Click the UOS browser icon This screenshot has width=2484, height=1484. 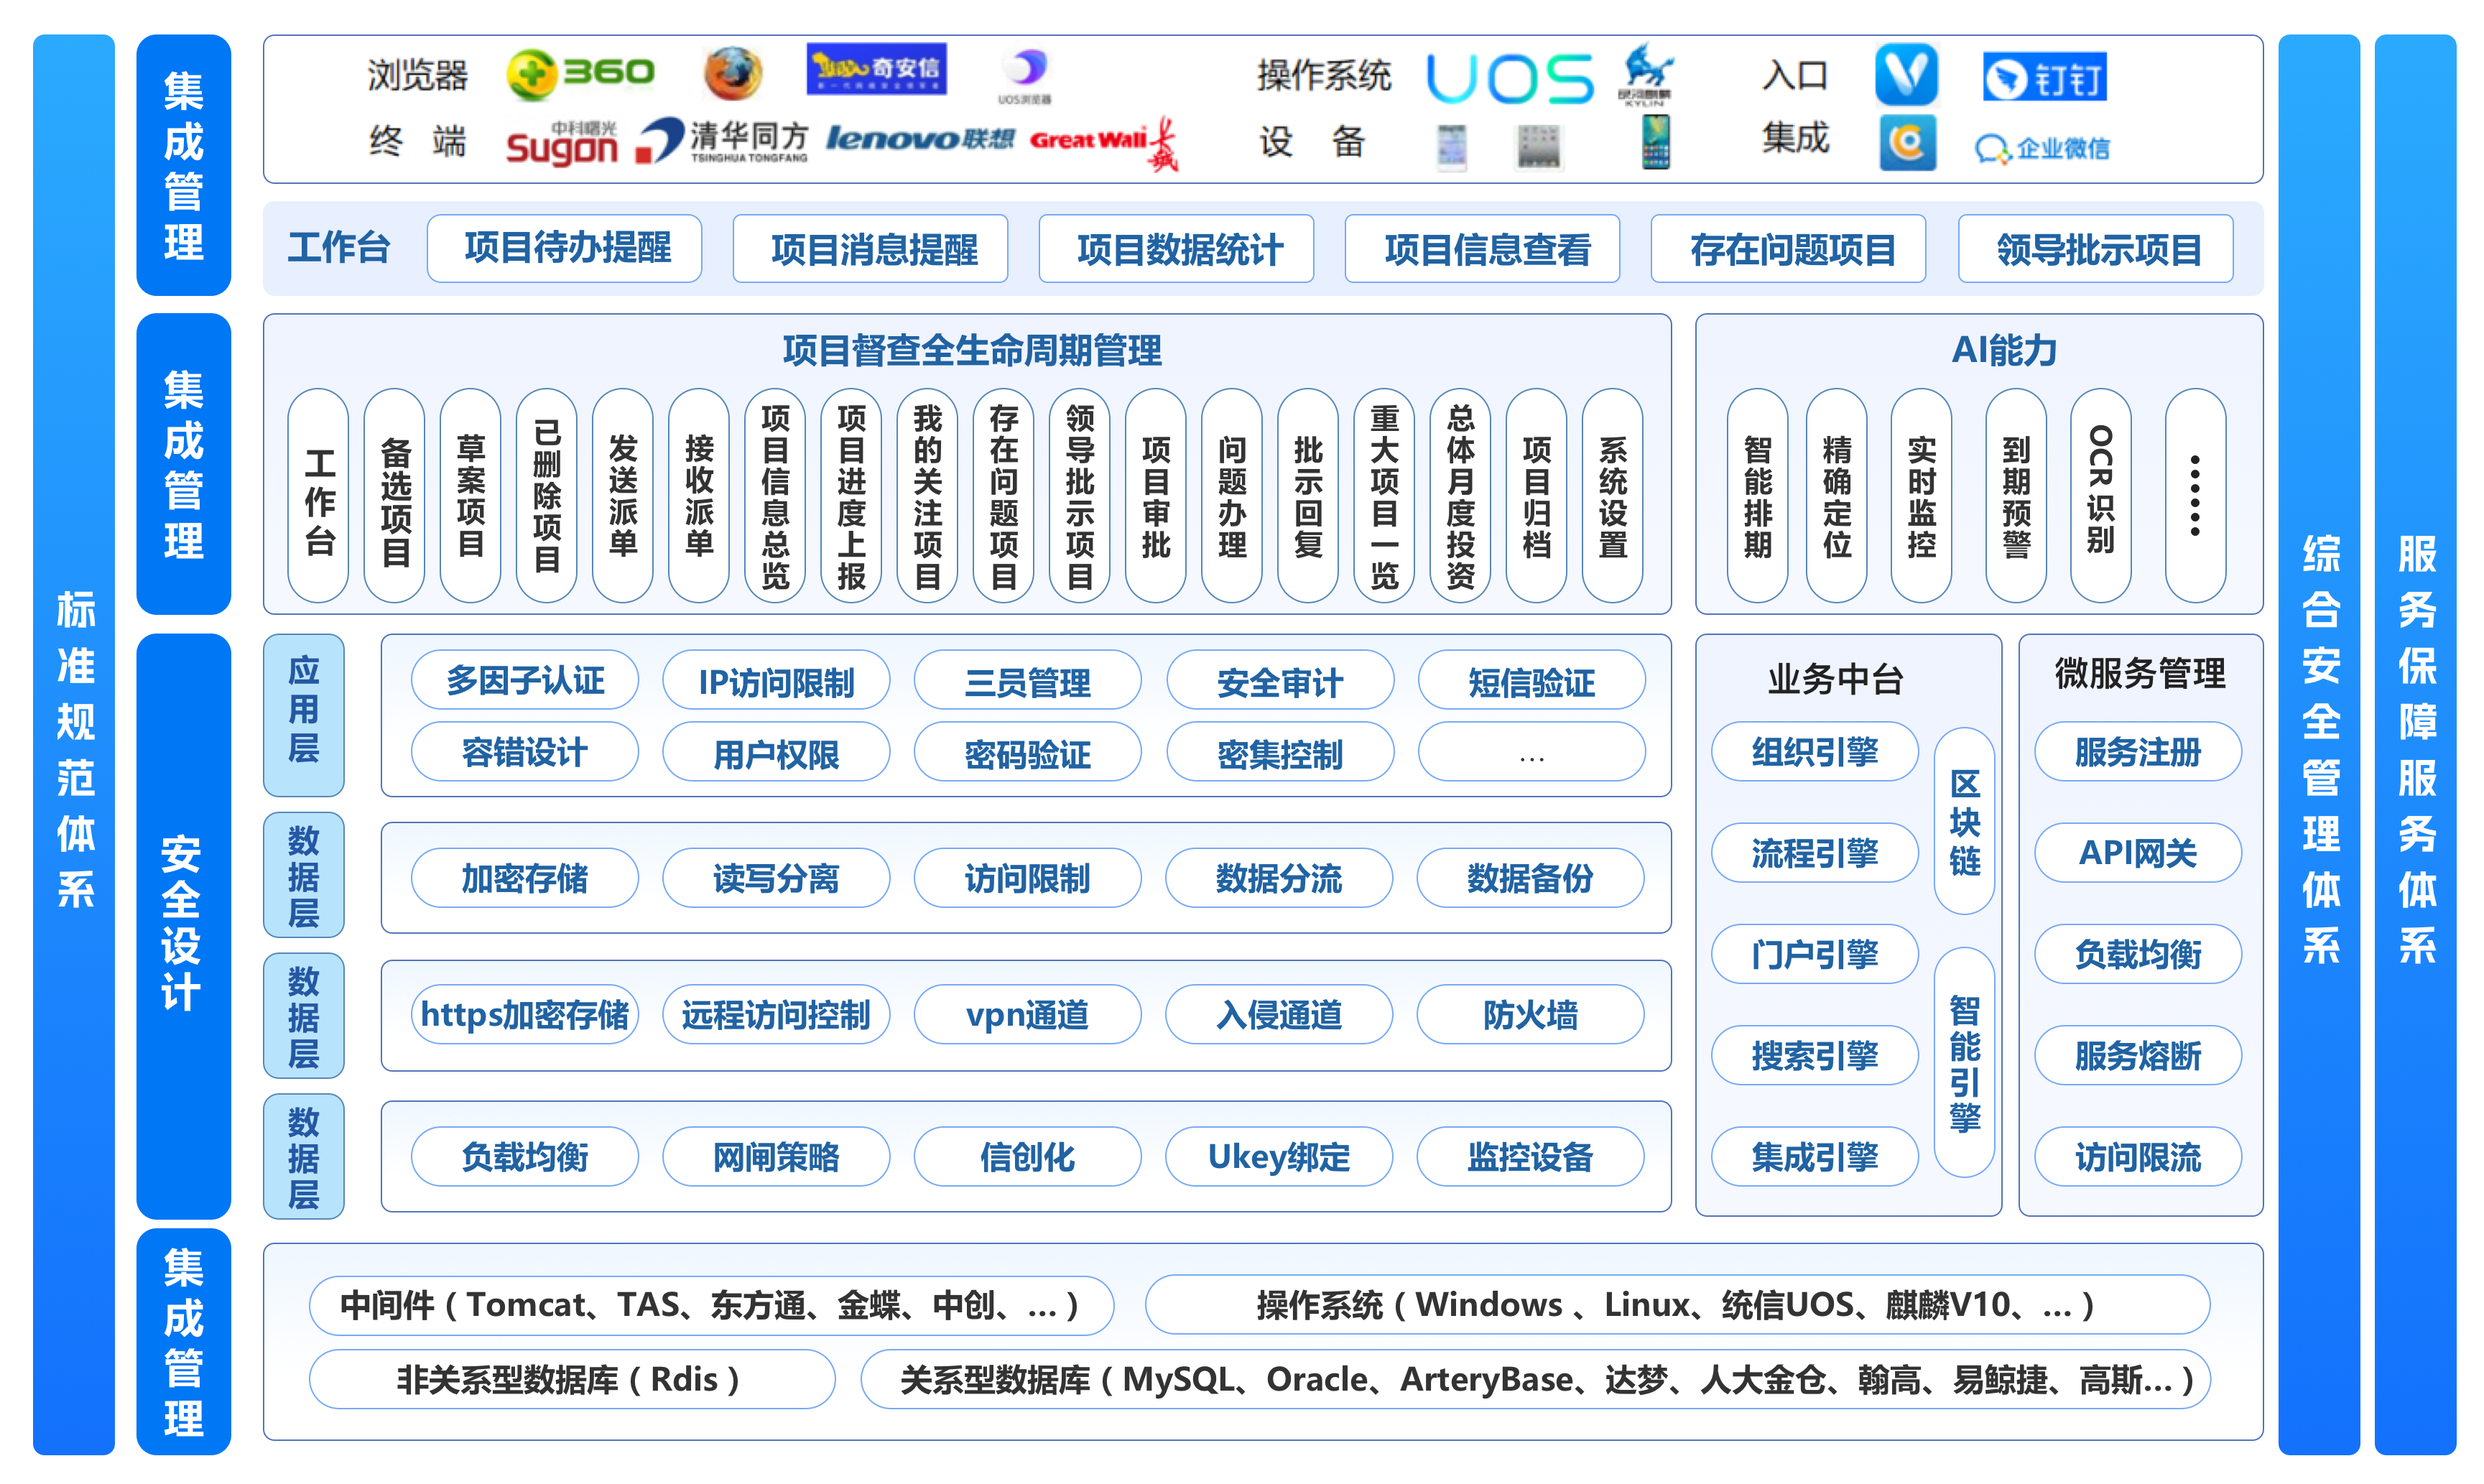point(1025,76)
